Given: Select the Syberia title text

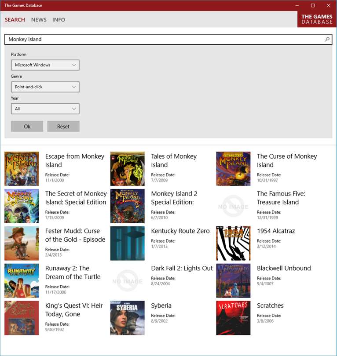Looking at the screenshot, I should [161, 305].
